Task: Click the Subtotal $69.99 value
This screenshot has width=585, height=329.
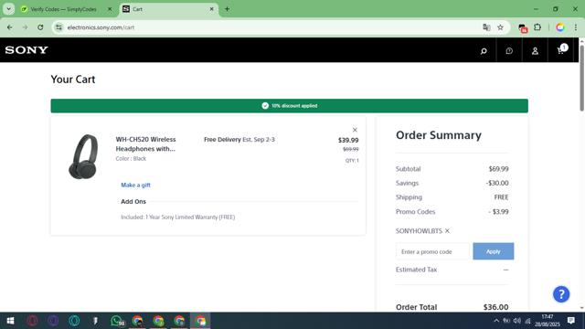Action: click(x=498, y=168)
